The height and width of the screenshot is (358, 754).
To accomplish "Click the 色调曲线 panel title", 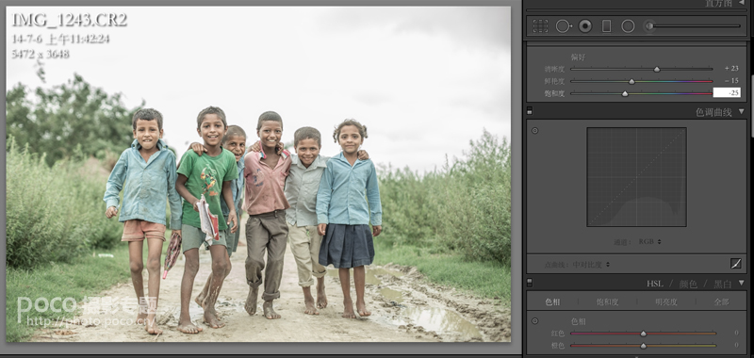I will click(713, 112).
